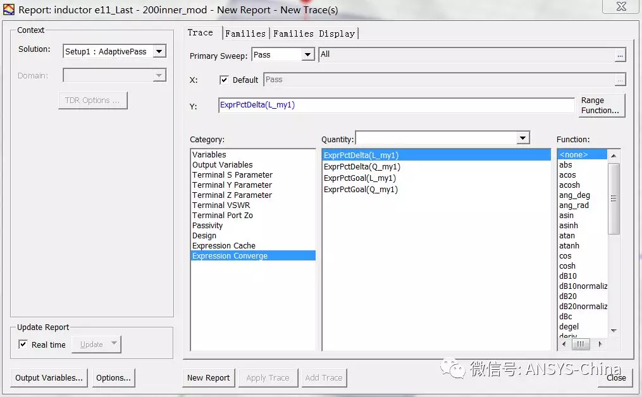Select the <none> function
Image resolution: width=642 pixels, height=397 pixels.
coord(582,155)
